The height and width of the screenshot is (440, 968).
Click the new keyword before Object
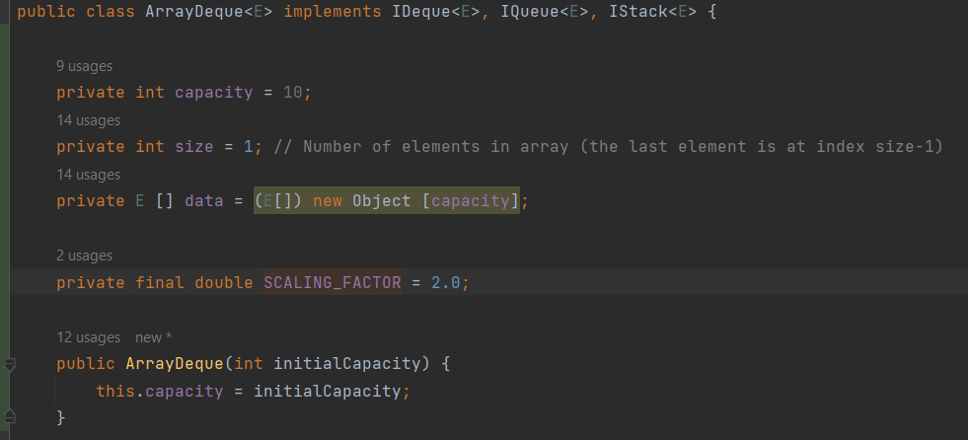pyautogui.click(x=328, y=201)
